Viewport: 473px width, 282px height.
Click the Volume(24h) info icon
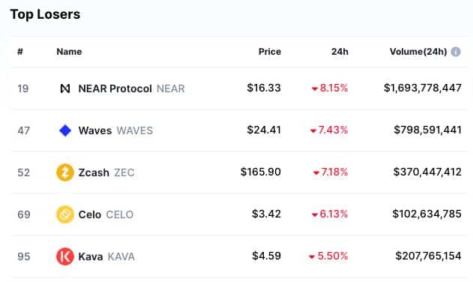(456, 52)
